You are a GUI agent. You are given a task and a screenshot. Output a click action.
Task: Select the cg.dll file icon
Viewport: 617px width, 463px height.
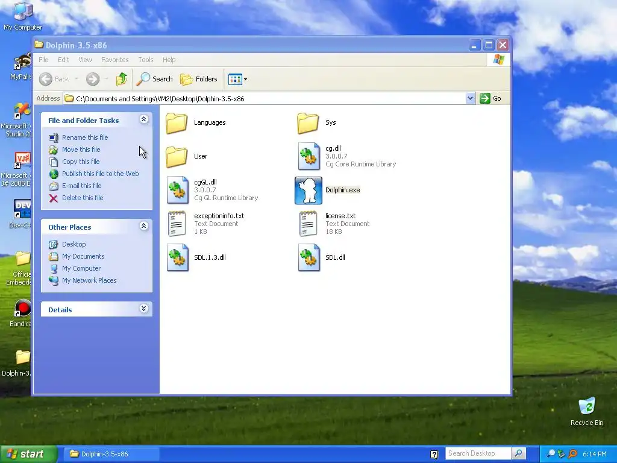coord(309,156)
